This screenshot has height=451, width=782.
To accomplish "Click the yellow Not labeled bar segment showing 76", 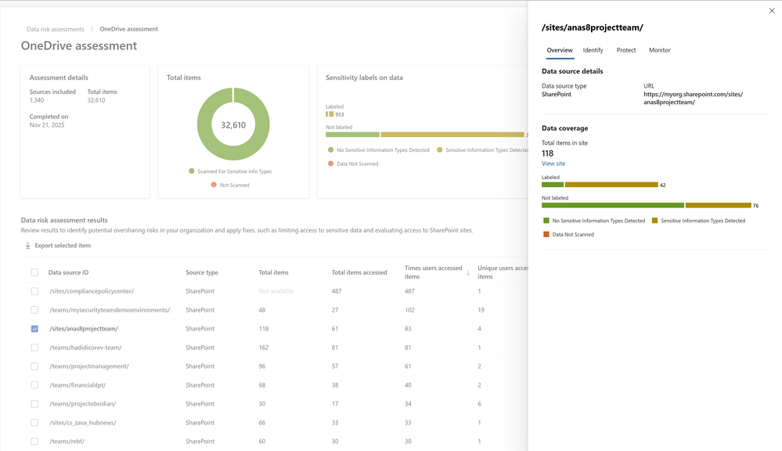I will pyautogui.click(x=718, y=206).
